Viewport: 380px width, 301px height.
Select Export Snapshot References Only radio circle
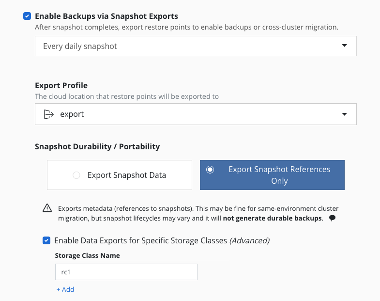pos(210,170)
